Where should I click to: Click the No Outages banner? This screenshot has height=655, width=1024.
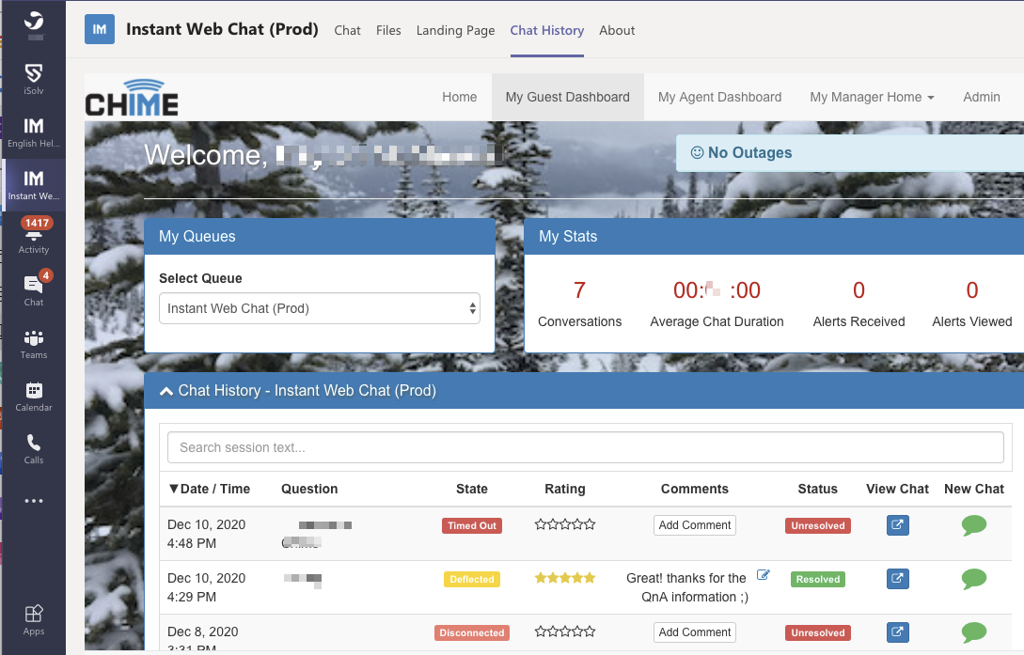(x=850, y=152)
